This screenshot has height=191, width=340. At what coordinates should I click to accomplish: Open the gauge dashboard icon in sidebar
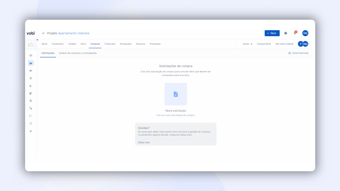(31, 78)
